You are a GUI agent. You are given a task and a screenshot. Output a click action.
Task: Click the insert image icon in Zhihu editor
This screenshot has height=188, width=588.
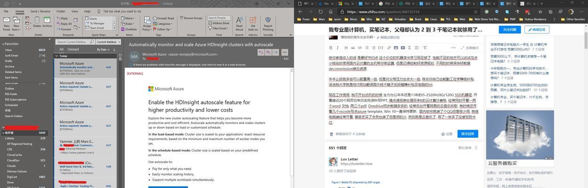coord(396,47)
